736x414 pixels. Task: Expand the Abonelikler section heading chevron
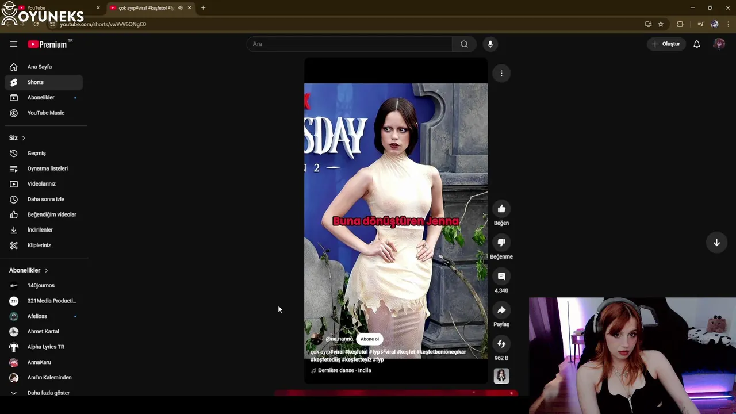pos(46,270)
